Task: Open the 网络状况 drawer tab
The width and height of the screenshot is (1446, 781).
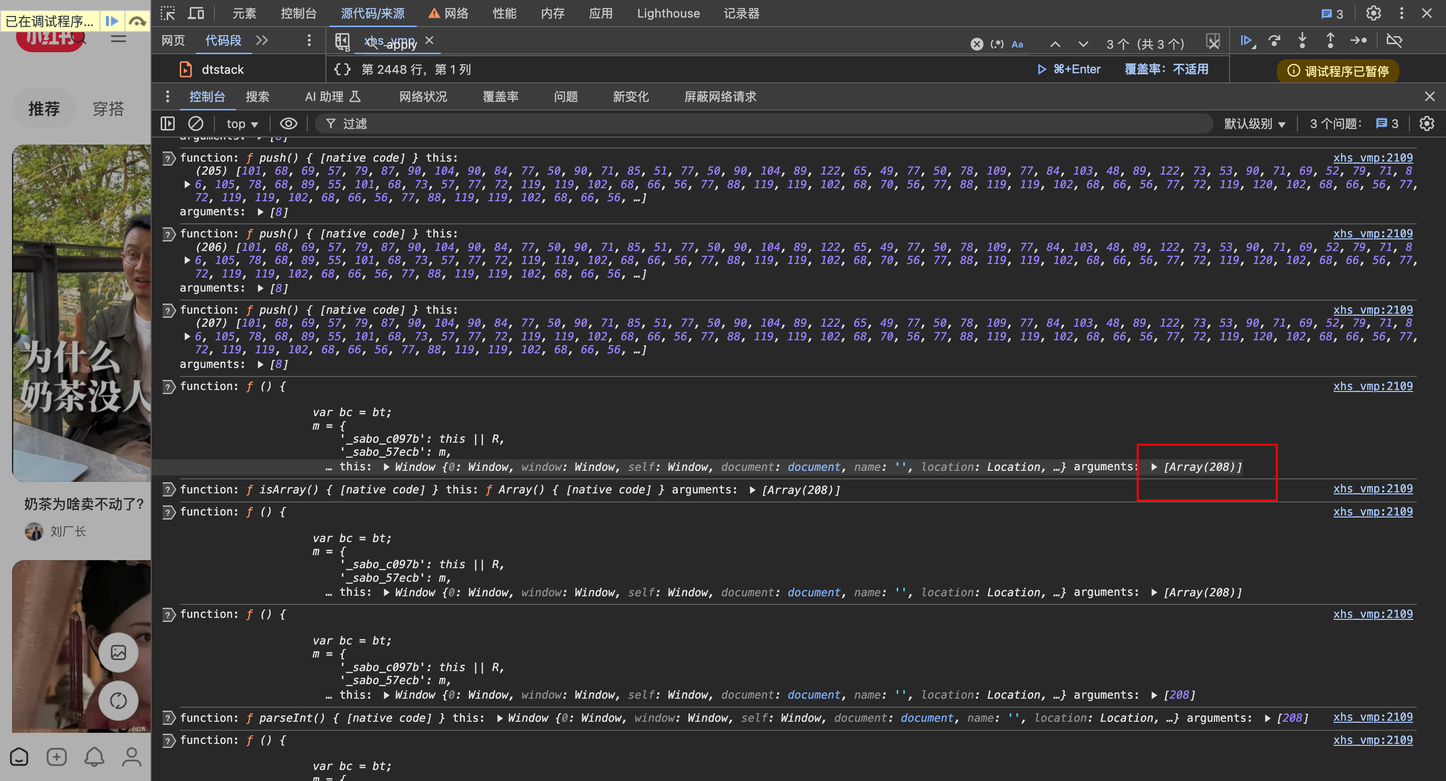Action: pos(423,96)
